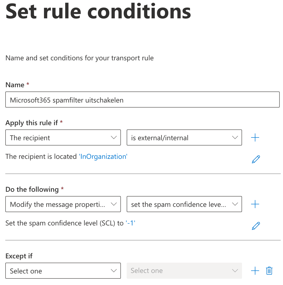
Task: Click the 'Apply this rule if' label
Action: [x=32, y=123]
